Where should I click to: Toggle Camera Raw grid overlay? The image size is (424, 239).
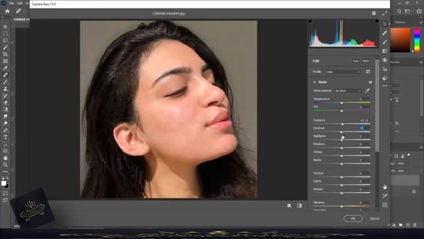click(x=384, y=205)
